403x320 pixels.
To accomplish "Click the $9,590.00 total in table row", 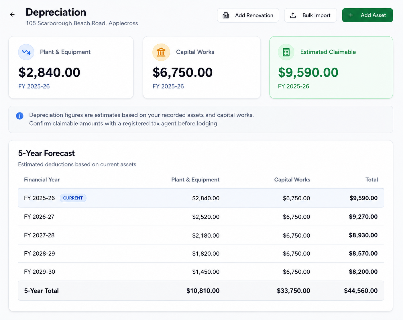I will click(x=363, y=198).
